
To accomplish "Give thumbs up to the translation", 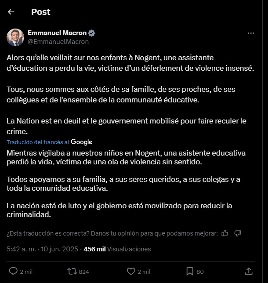I will click(225, 233).
